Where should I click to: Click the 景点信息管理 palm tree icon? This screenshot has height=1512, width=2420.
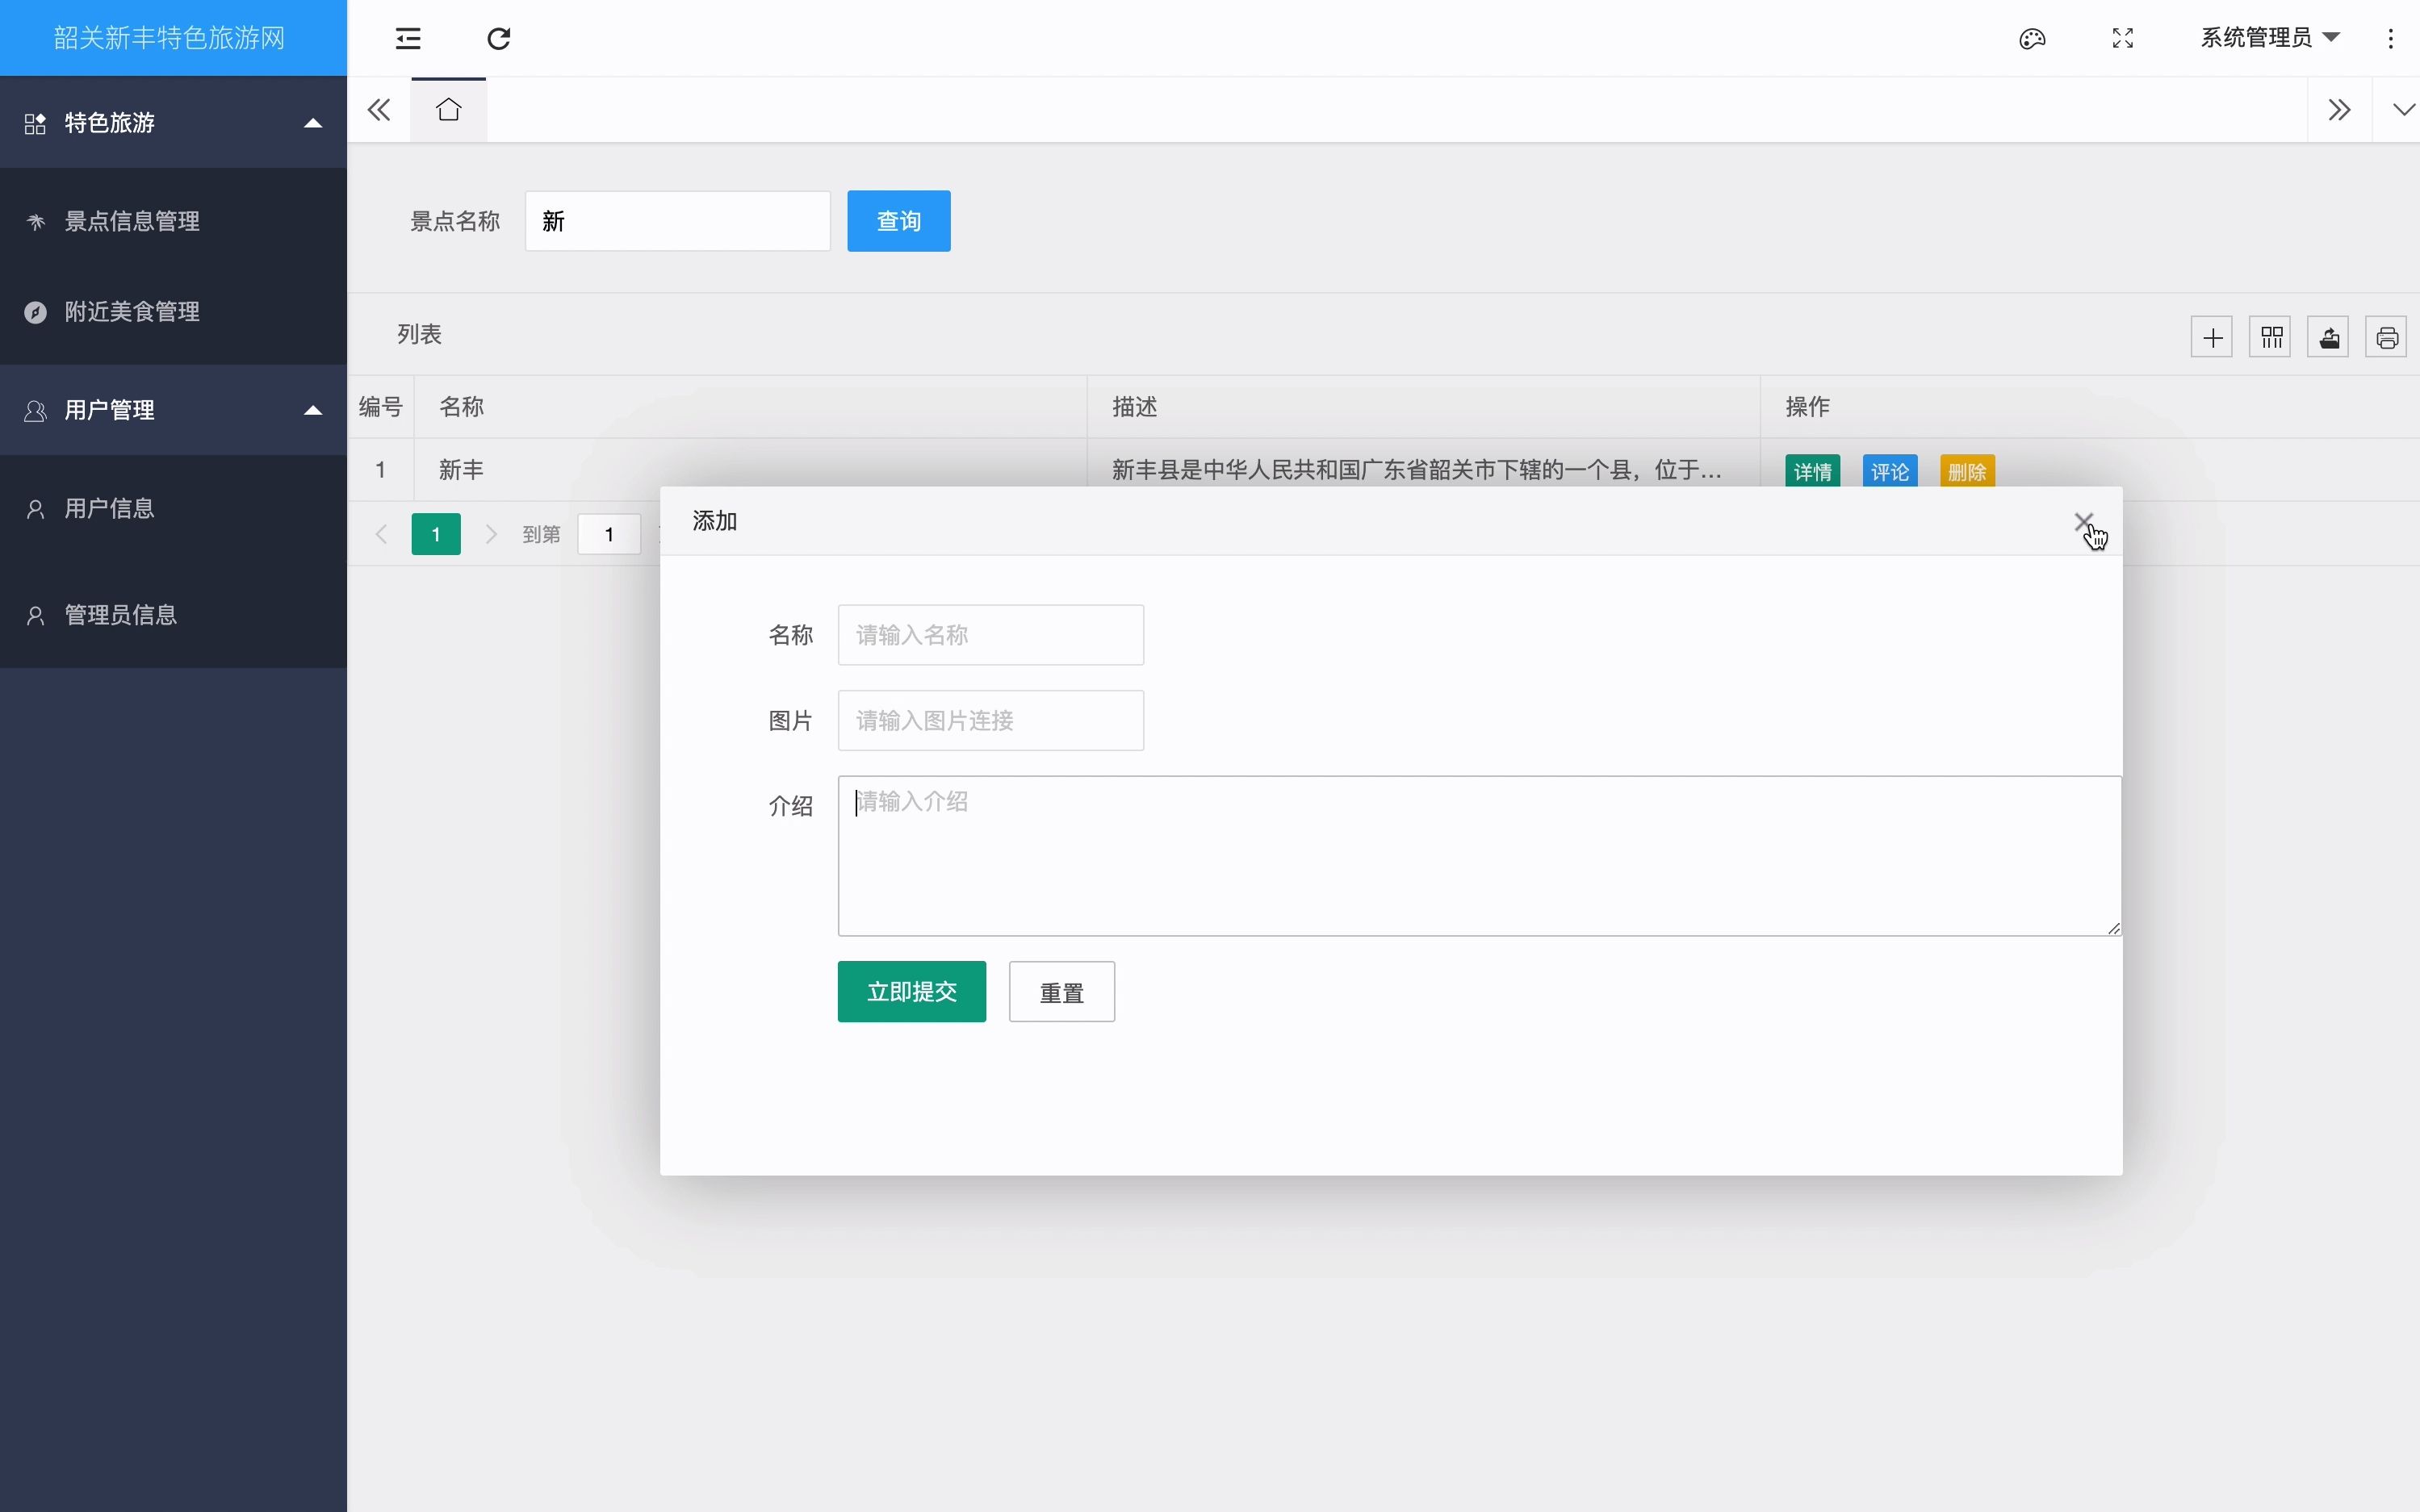point(36,222)
